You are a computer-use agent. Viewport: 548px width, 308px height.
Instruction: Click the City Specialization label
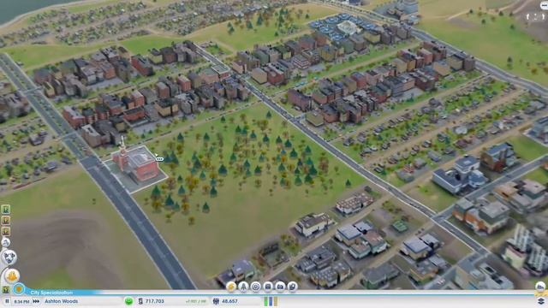[x=51, y=293]
